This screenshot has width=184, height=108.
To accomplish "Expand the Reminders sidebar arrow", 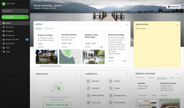I will 1,44.
